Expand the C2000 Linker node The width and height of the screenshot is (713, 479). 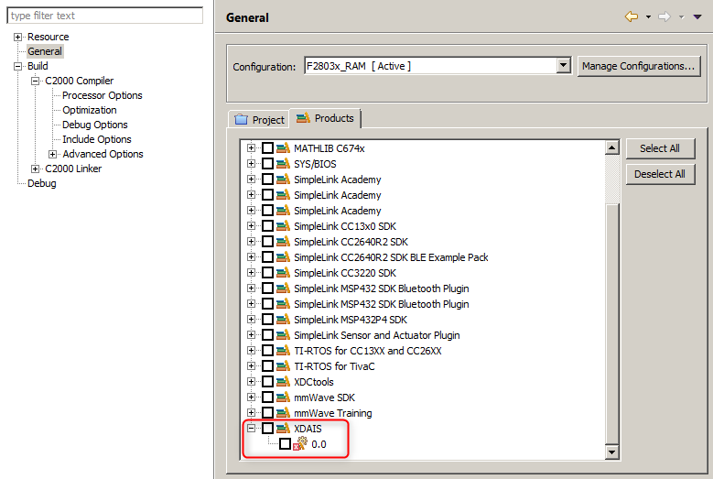(35, 169)
